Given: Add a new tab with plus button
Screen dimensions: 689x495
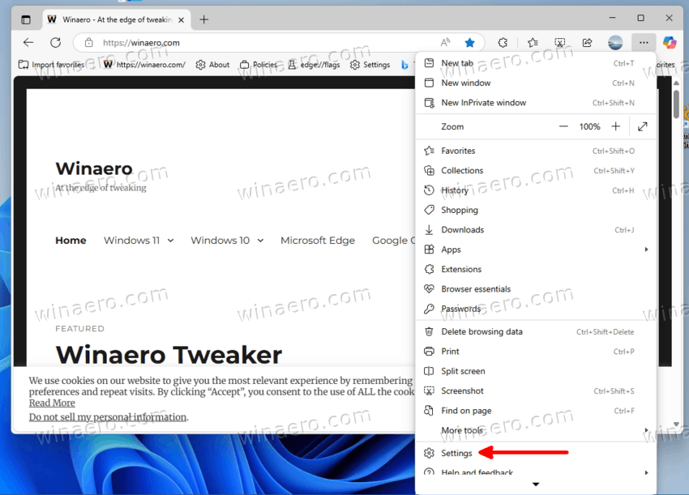Looking at the screenshot, I should pyautogui.click(x=204, y=19).
